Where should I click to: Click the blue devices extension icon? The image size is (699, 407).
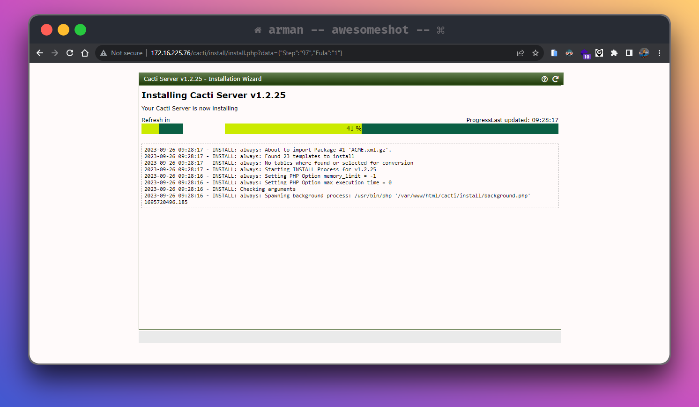click(554, 53)
